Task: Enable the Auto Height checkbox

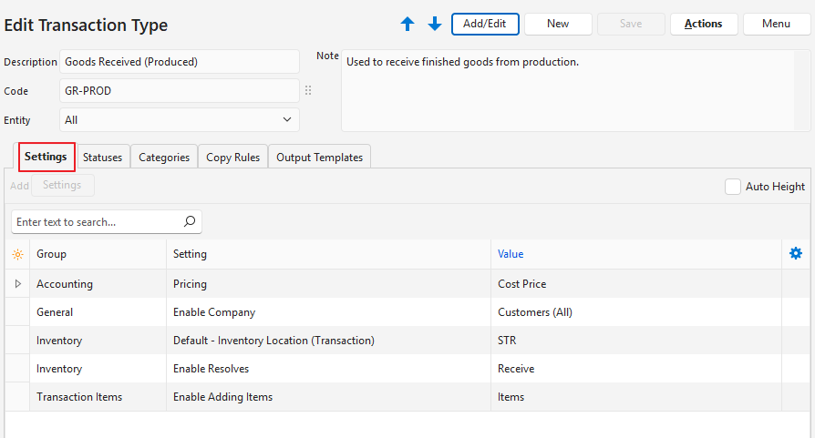Action: pyautogui.click(x=733, y=187)
